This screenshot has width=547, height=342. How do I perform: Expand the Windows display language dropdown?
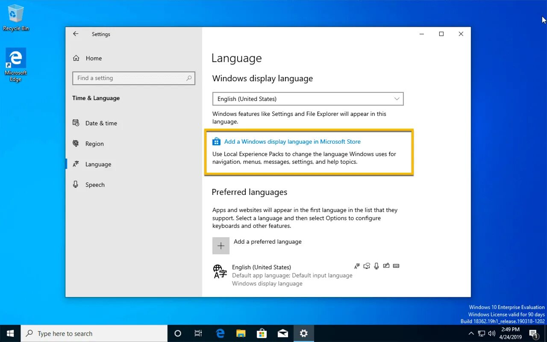(x=308, y=99)
